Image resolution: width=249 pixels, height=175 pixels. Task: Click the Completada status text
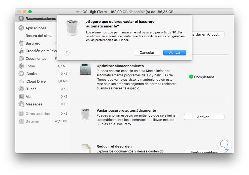tap(204, 77)
